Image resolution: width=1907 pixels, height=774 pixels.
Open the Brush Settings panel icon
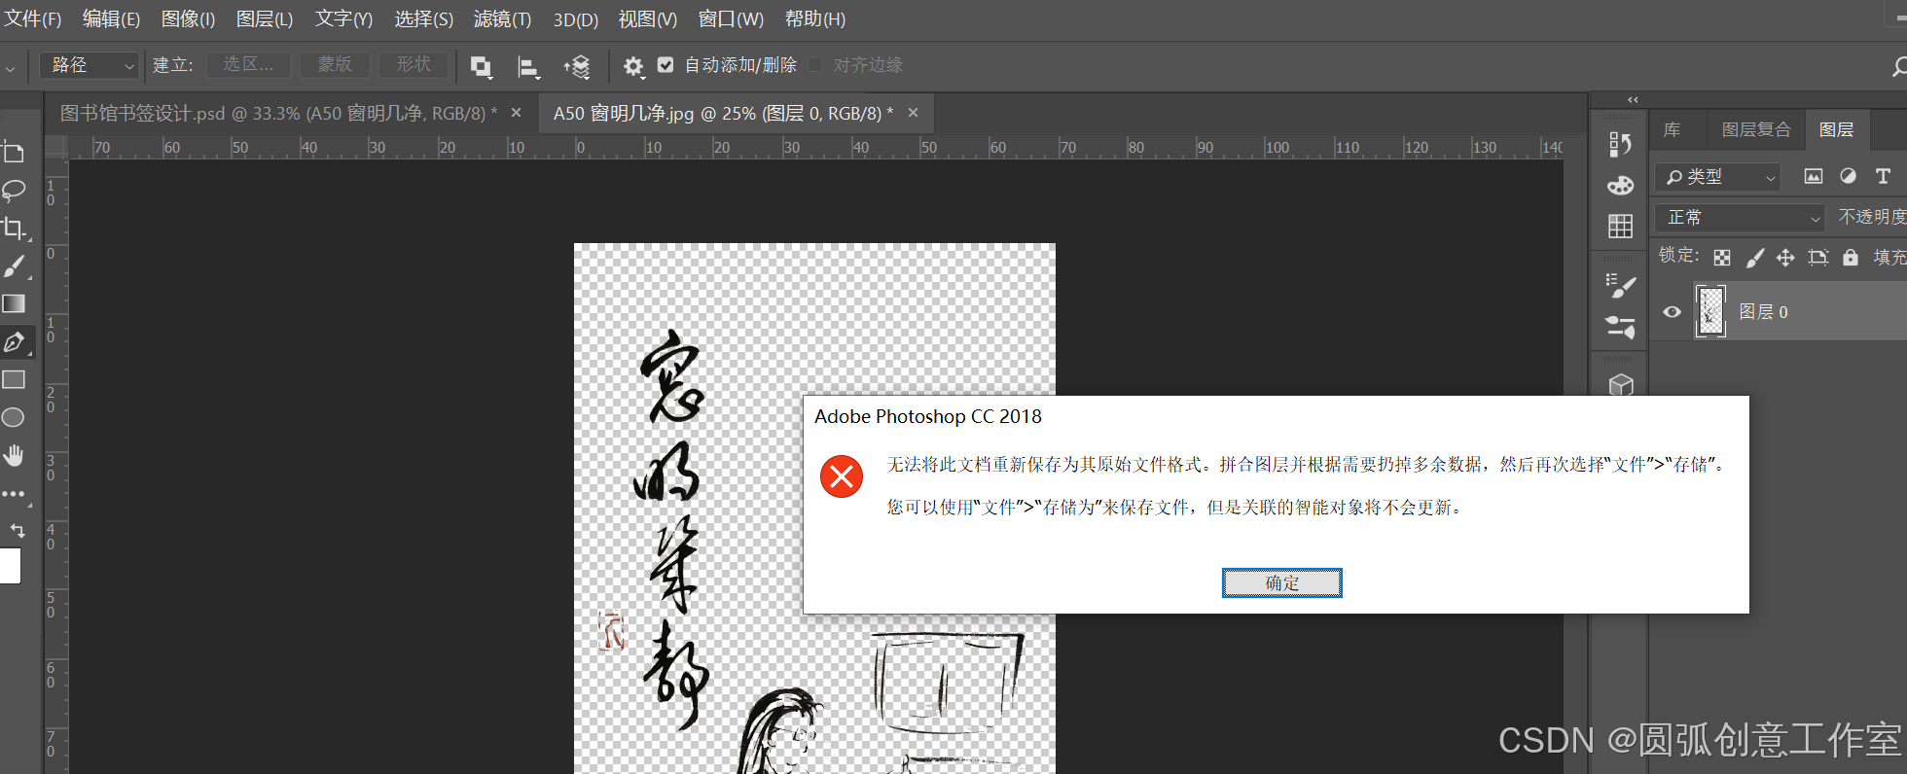click(1620, 286)
